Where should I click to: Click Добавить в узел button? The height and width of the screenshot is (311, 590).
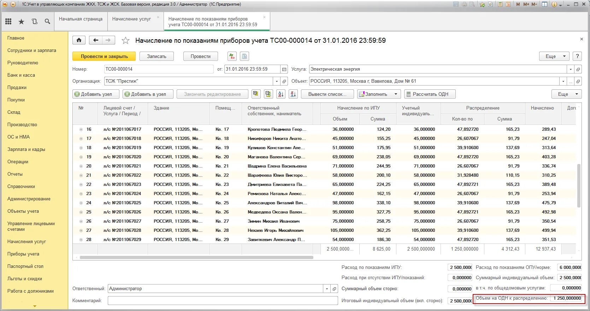click(x=148, y=94)
